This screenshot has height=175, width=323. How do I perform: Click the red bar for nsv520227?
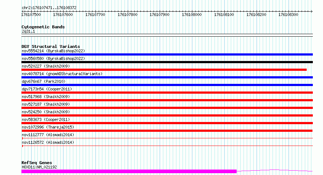coord(164,70)
